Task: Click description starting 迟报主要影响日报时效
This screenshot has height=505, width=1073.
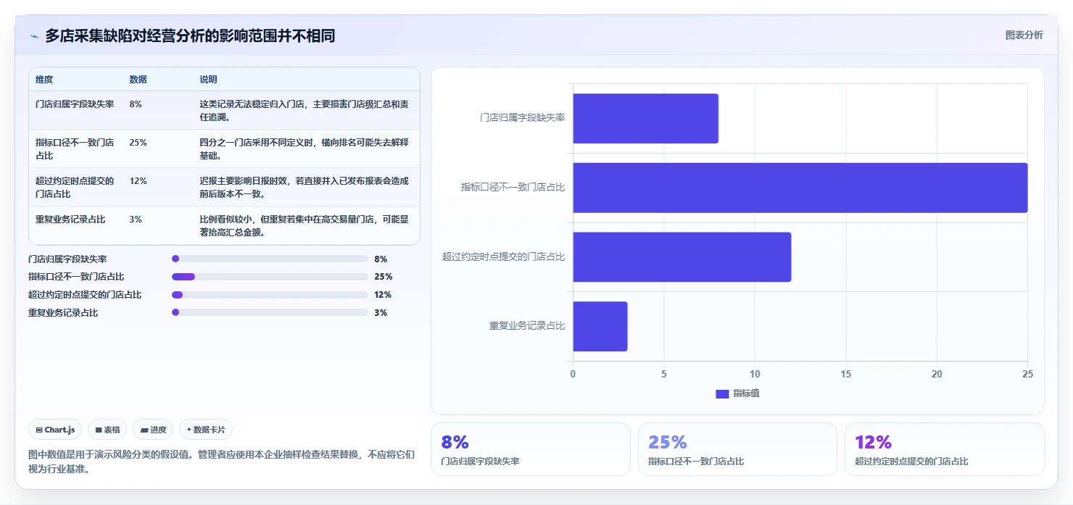Action: click(x=304, y=187)
